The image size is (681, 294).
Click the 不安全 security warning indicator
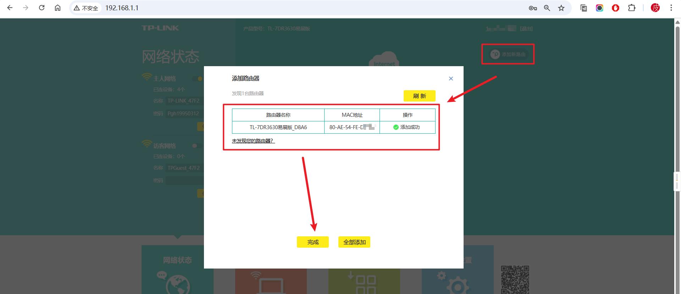pos(86,8)
